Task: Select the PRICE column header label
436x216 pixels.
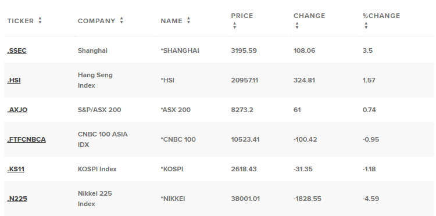Action: [242, 16]
